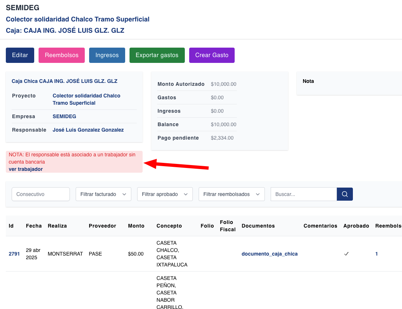Click the Ingresos button
This screenshot has height=309, width=402.
[x=107, y=55]
